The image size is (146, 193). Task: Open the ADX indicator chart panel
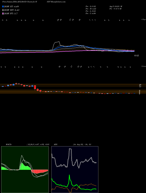75,170
